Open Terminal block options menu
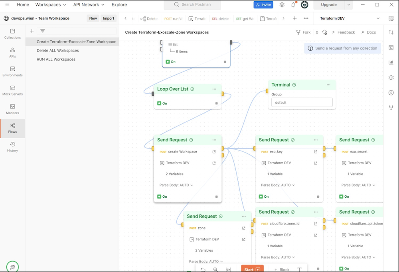Image resolution: width=399 pixels, height=272 pixels. click(x=328, y=85)
